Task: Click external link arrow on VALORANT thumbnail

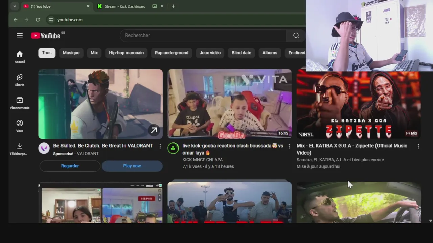Action: coord(154,130)
